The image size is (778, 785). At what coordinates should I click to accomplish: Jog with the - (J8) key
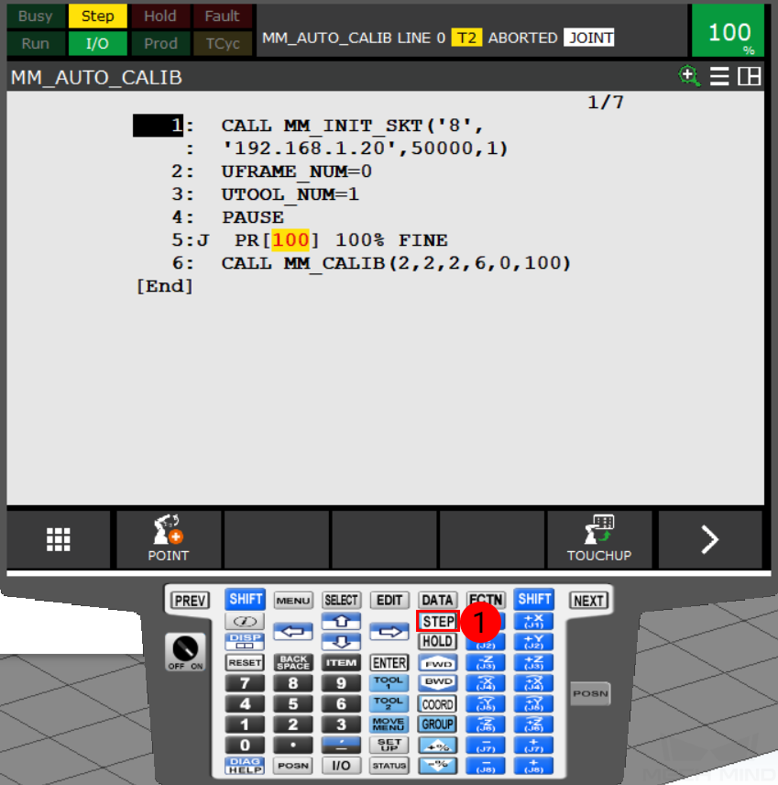(x=486, y=766)
